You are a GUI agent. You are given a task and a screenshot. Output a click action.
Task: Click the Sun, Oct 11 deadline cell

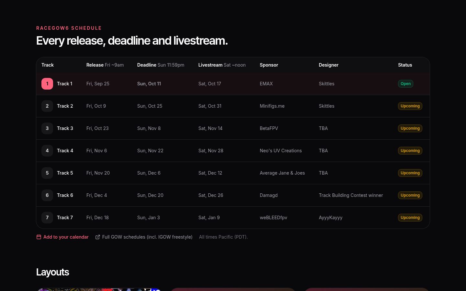[149, 84]
